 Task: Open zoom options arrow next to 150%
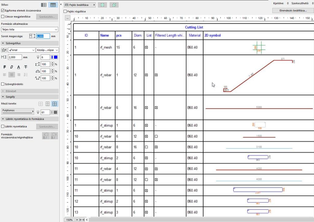tap(77, 220)
